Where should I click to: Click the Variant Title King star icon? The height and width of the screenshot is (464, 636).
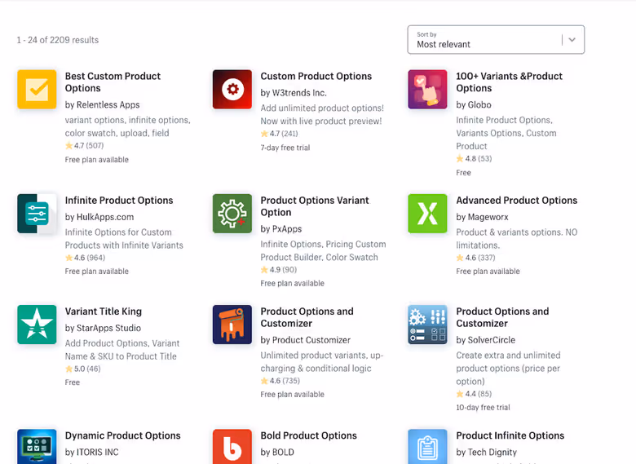click(x=37, y=325)
